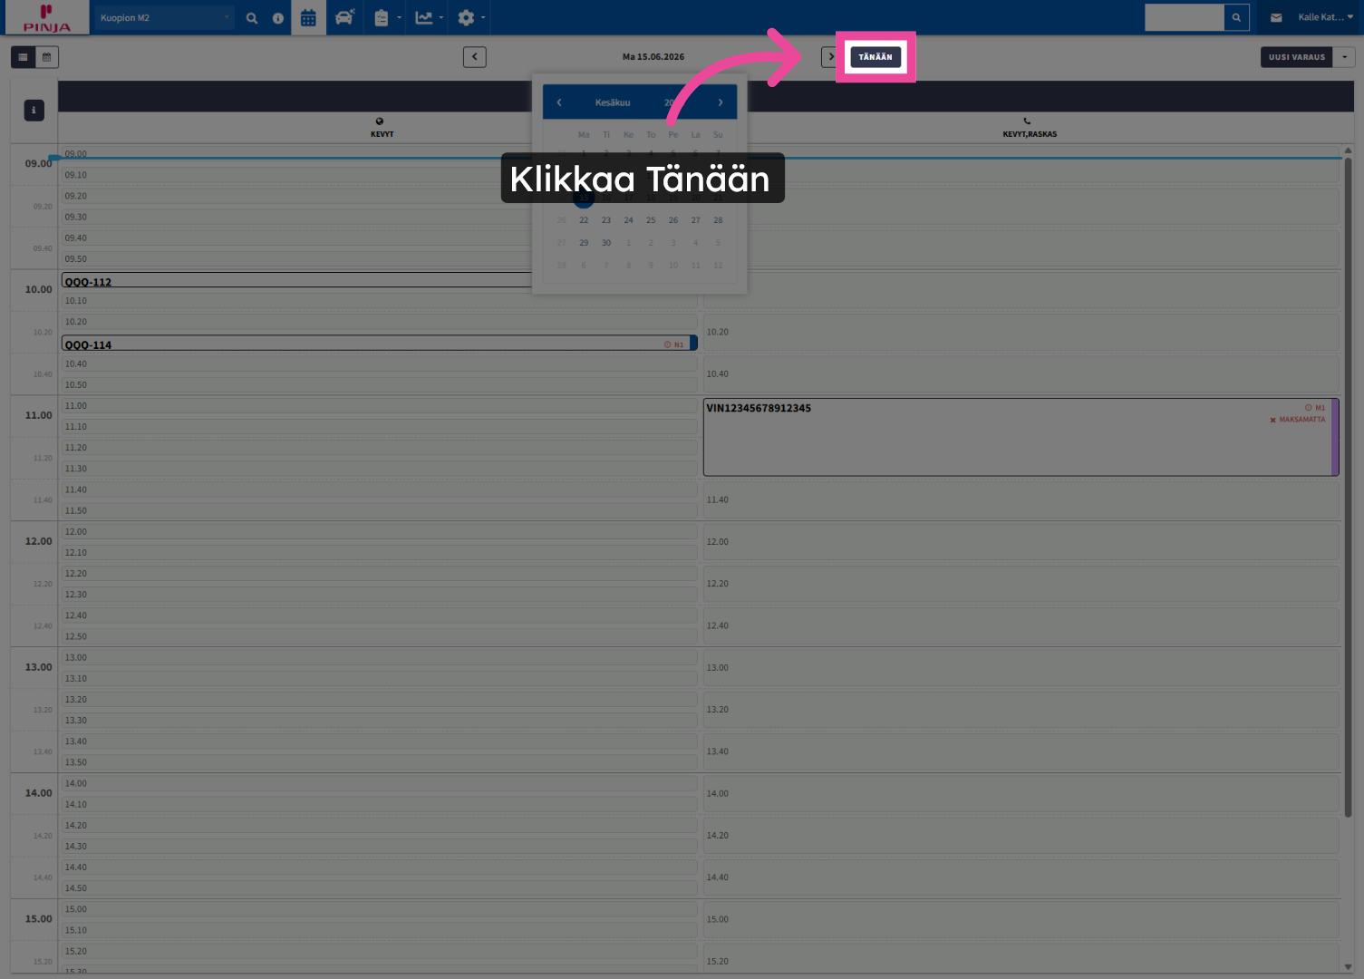
Task: Click the scrollbar up arrow
Action: tap(1348, 150)
